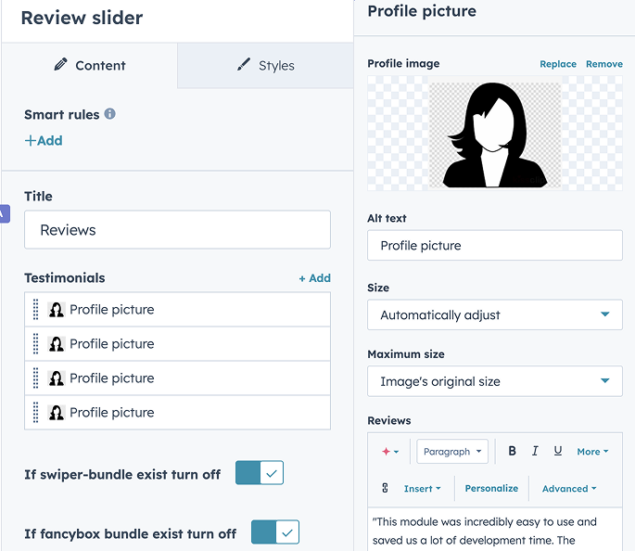Viewport: 635px width, 551px height.
Task: Open the Maximum size dropdown
Action: 494,381
